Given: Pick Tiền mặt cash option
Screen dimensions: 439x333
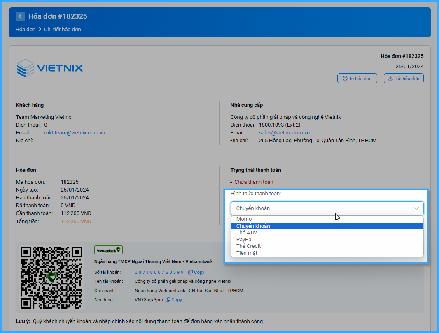Looking at the screenshot, I should coord(247,253).
